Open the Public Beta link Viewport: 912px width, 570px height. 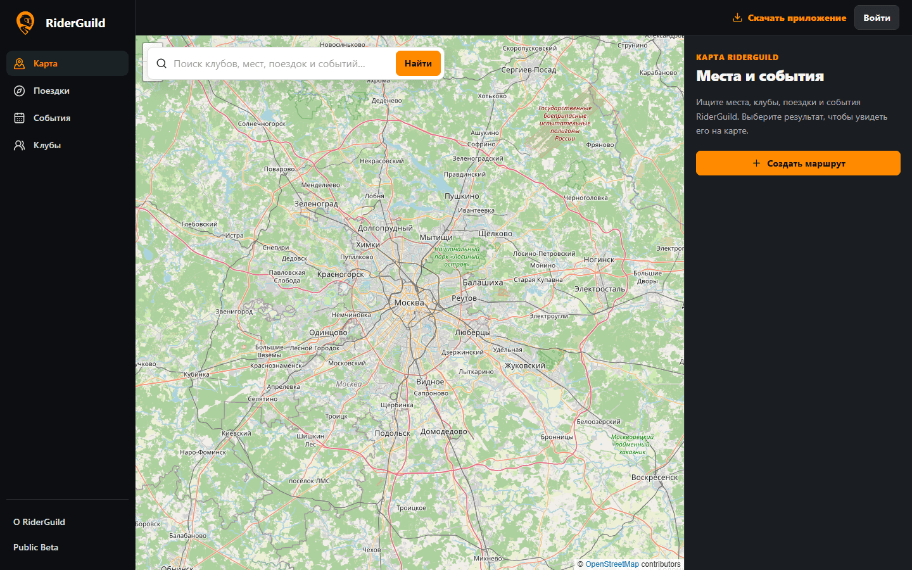35,547
